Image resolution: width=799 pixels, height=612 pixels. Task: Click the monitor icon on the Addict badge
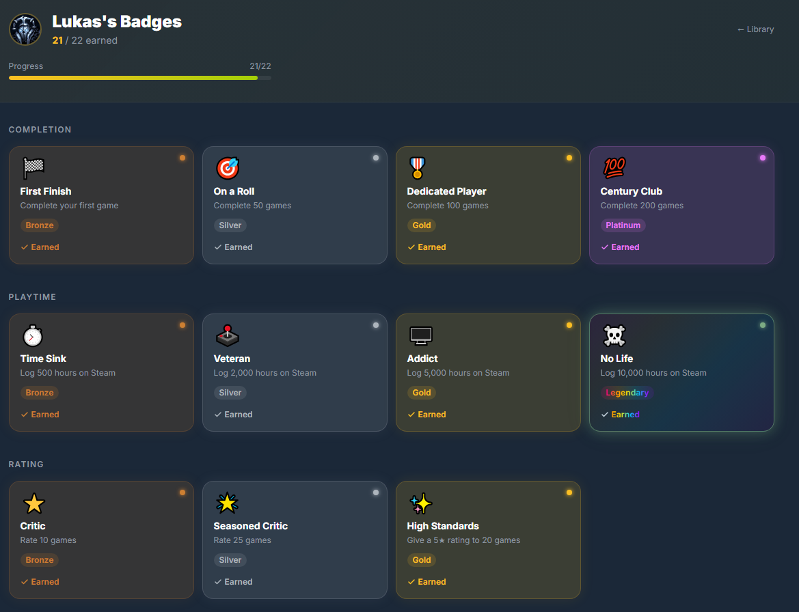point(420,335)
